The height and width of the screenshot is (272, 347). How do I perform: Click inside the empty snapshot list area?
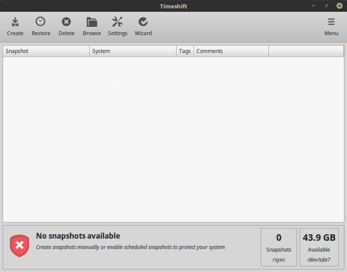[x=173, y=138]
